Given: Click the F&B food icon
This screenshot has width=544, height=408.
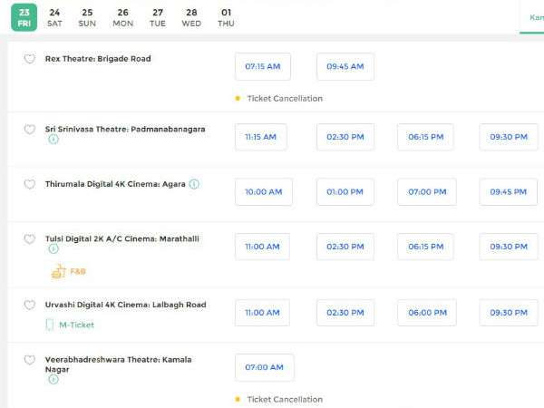Looking at the screenshot, I should pyautogui.click(x=59, y=270).
